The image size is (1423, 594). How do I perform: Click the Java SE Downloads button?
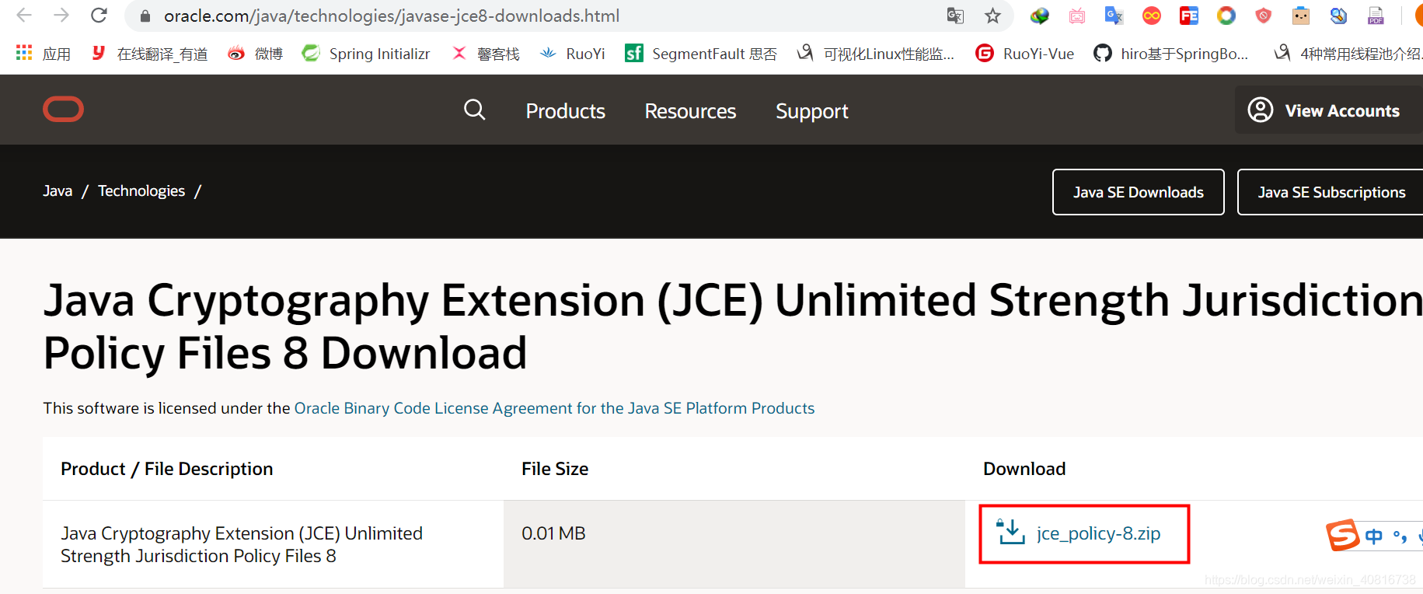(1138, 192)
